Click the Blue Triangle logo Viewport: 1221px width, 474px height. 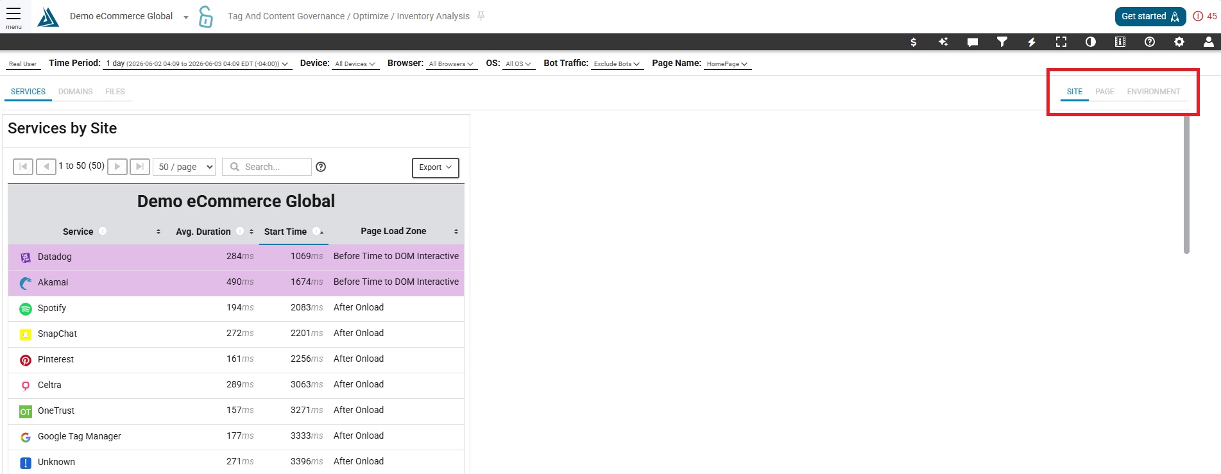48,17
